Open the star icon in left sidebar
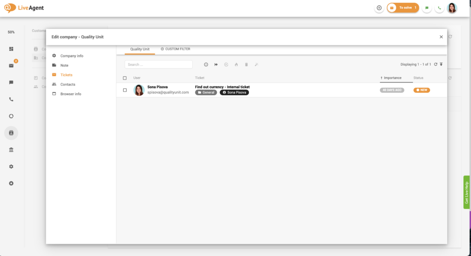This screenshot has width=471, height=256. [11, 183]
